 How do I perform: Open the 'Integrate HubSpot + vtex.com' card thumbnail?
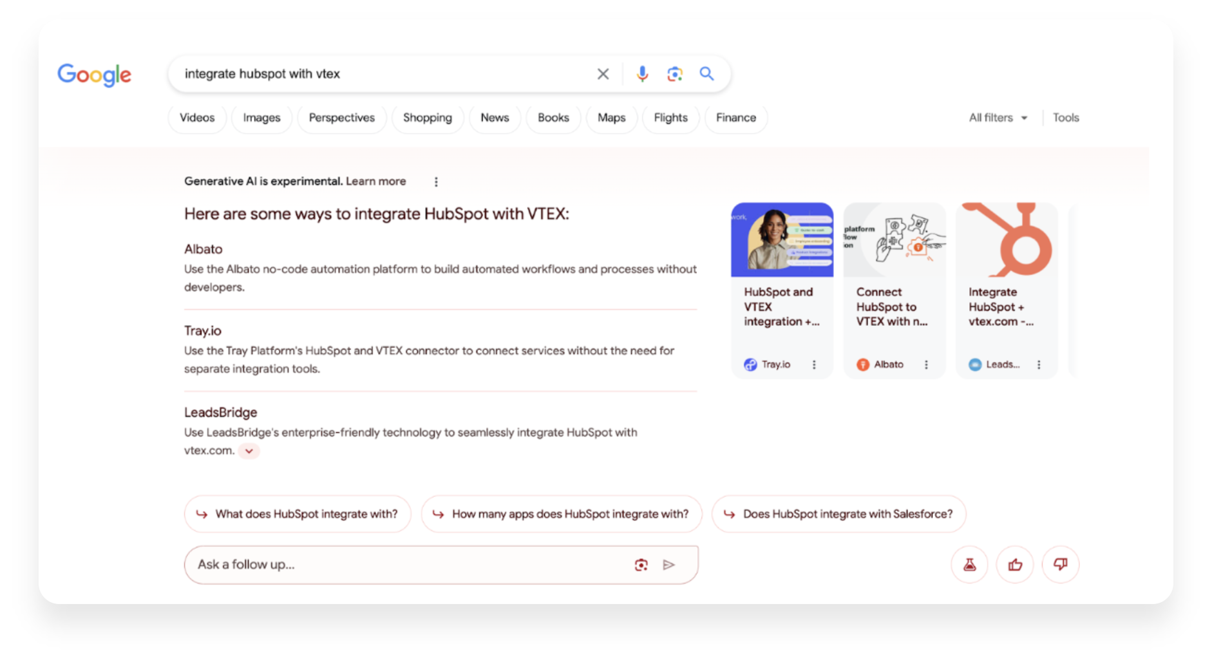pos(1007,240)
